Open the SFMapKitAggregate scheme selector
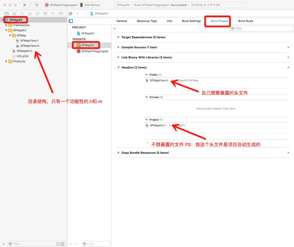The height and width of the screenshot is (247, 294). (x=61, y=5)
